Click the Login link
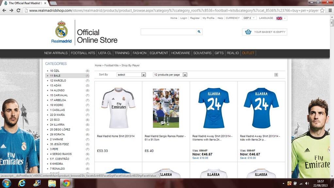Screen dimensions: 334x188 184,18
